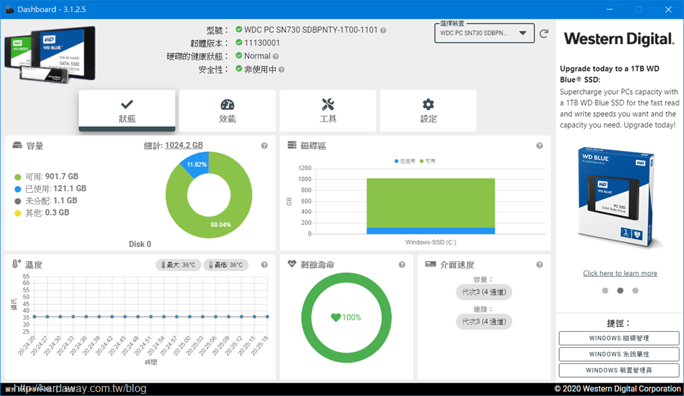Click the 介面速度 interface icon
This screenshot has height=396, width=684.
(430, 264)
